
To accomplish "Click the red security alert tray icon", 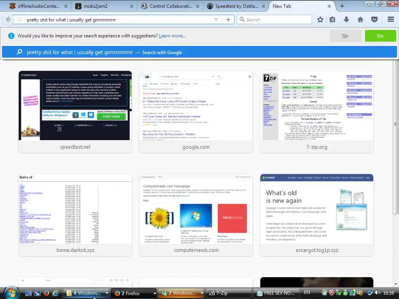I will [x=331, y=293].
